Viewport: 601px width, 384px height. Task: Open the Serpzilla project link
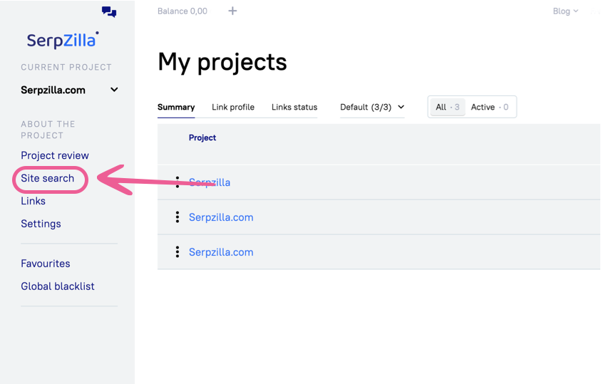click(210, 182)
